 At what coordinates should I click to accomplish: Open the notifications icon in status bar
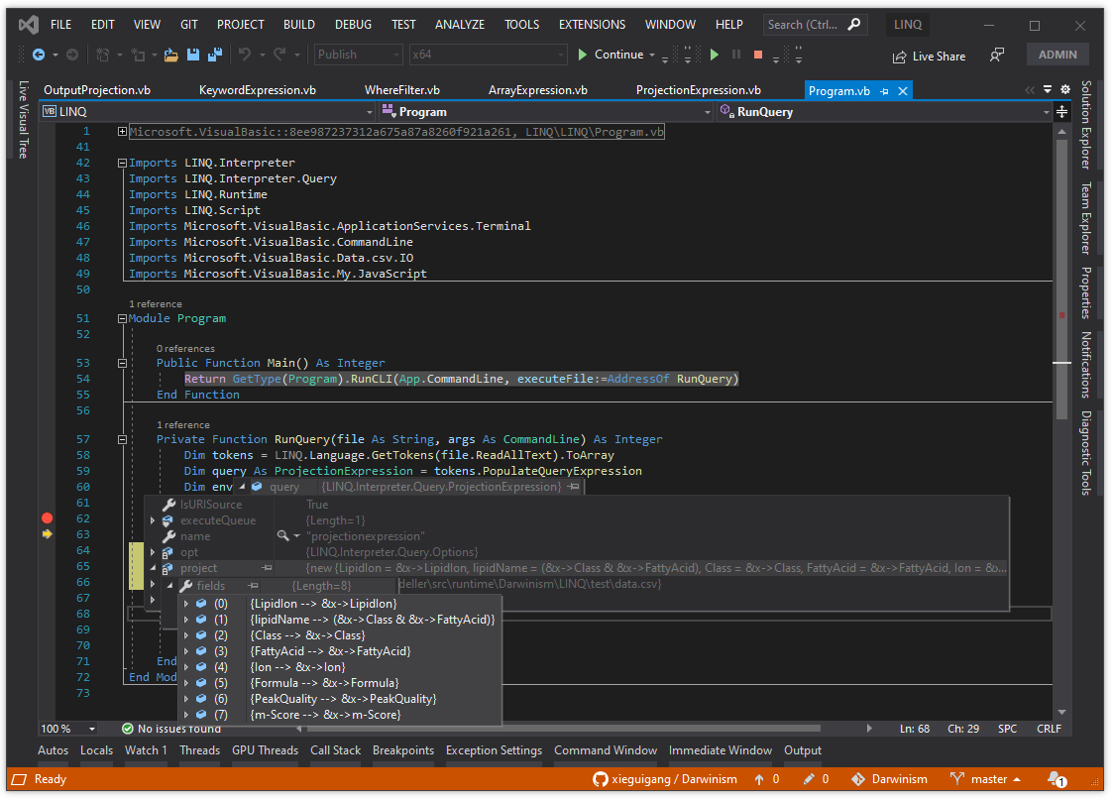[1056, 779]
